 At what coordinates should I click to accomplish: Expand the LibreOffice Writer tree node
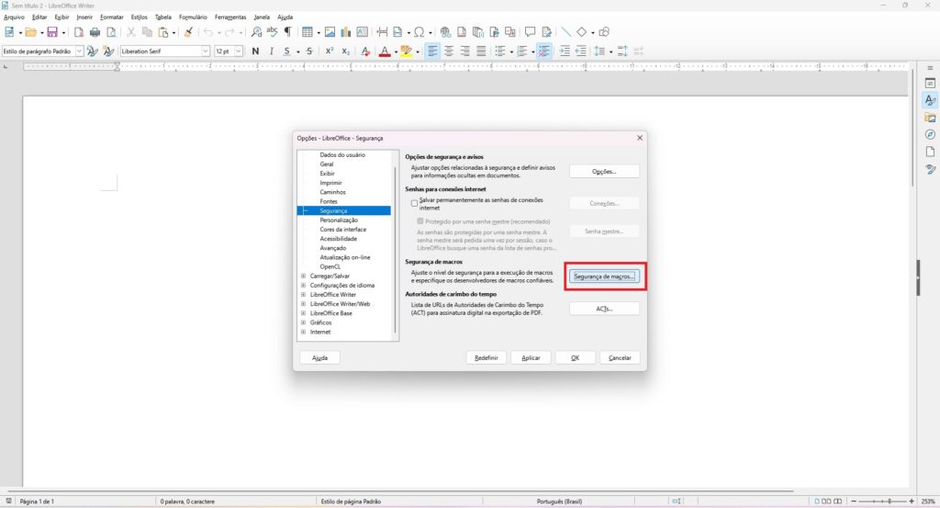(303, 294)
